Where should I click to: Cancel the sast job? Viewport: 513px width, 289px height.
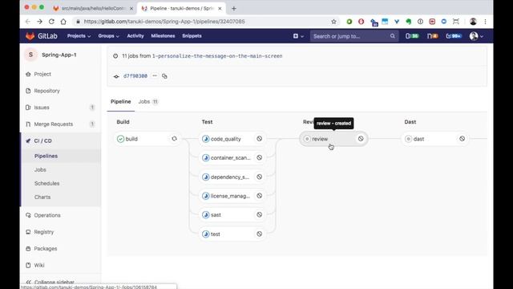pos(260,215)
